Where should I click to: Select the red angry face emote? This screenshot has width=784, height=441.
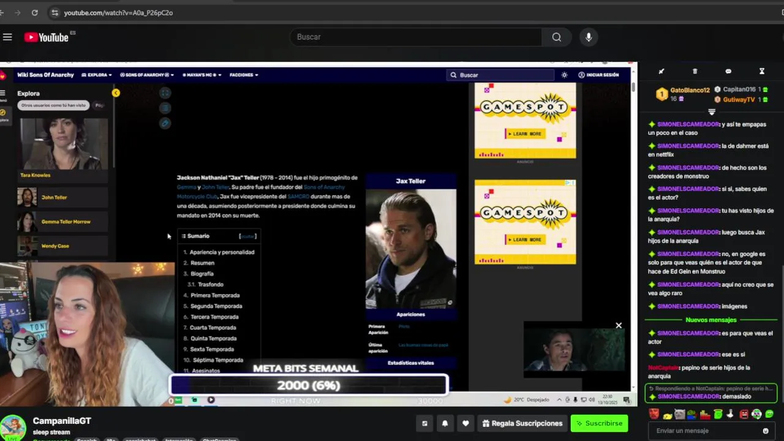coord(655,414)
